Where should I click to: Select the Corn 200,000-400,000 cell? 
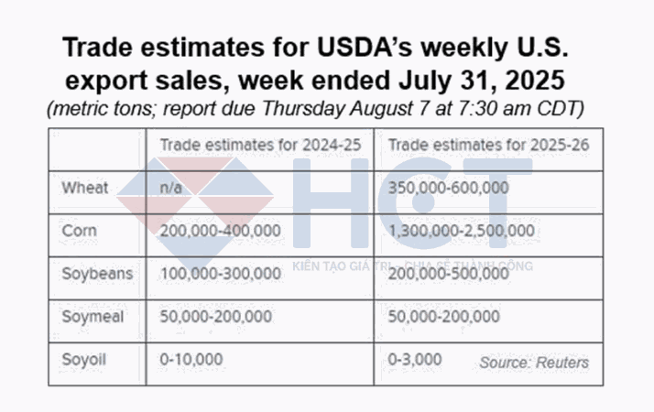(x=220, y=231)
